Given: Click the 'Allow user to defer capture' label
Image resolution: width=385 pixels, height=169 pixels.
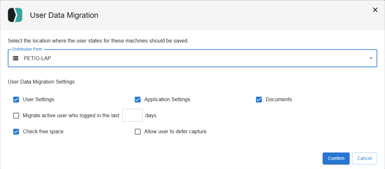Looking at the screenshot, I should click(x=175, y=132).
